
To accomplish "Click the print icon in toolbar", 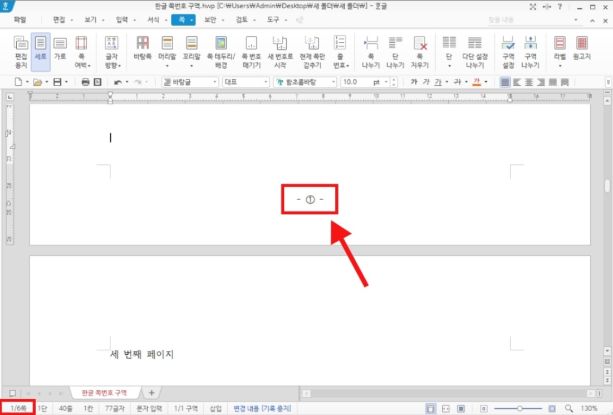I will pyautogui.click(x=86, y=82).
